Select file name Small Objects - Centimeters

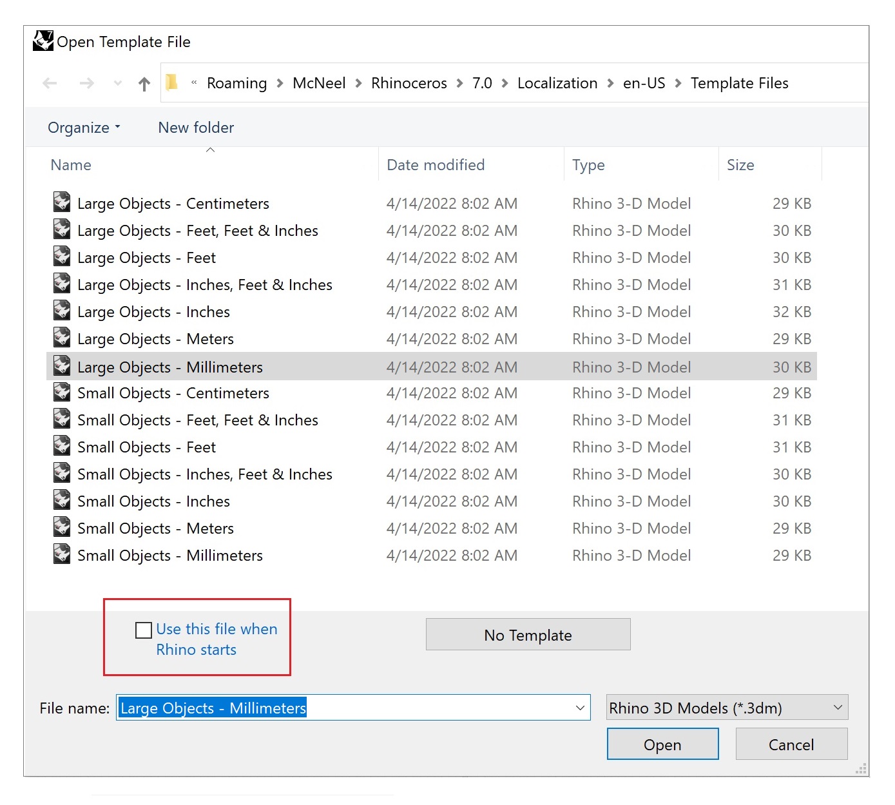[x=173, y=393]
